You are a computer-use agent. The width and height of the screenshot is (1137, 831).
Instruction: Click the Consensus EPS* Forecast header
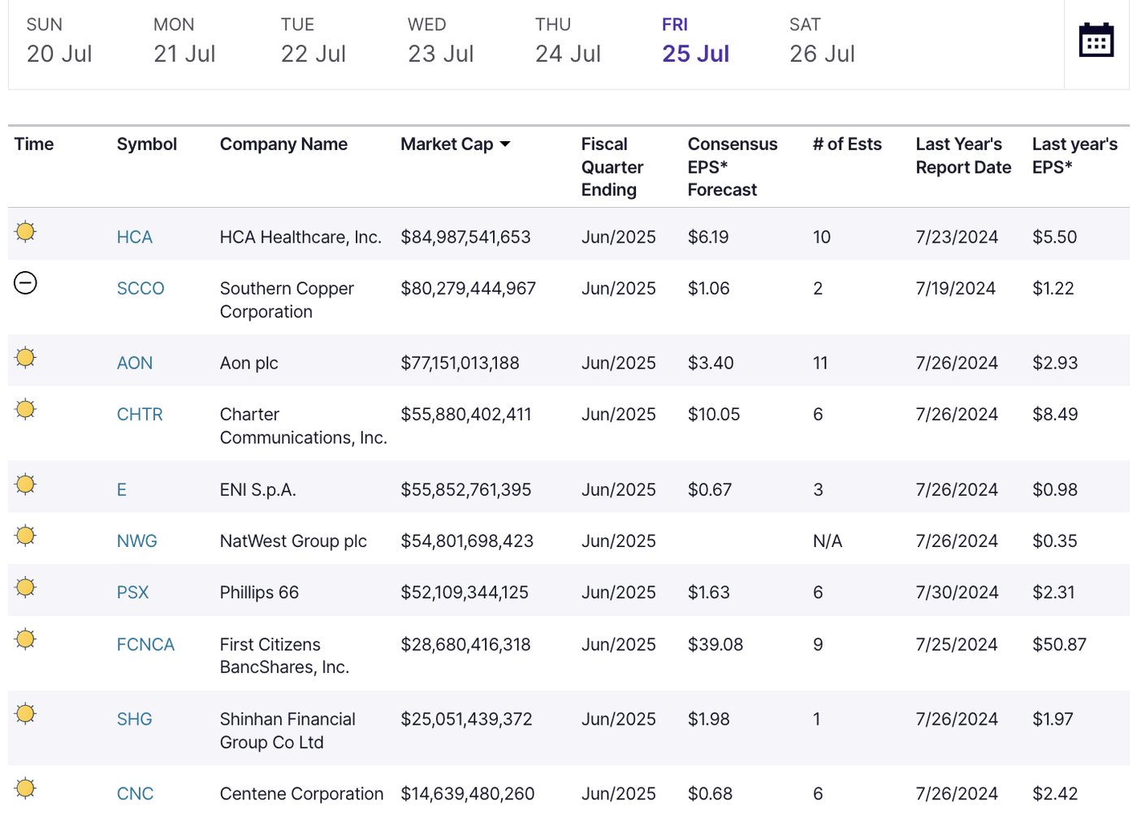(733, 167)
